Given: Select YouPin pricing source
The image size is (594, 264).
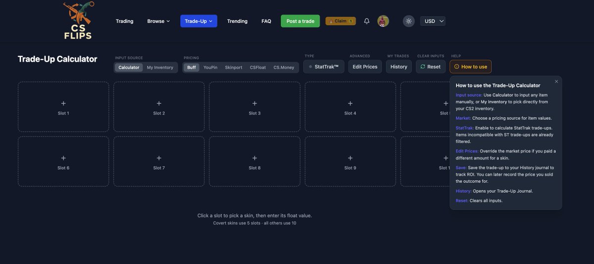Looking at the screenshot, I should [210, 67].
